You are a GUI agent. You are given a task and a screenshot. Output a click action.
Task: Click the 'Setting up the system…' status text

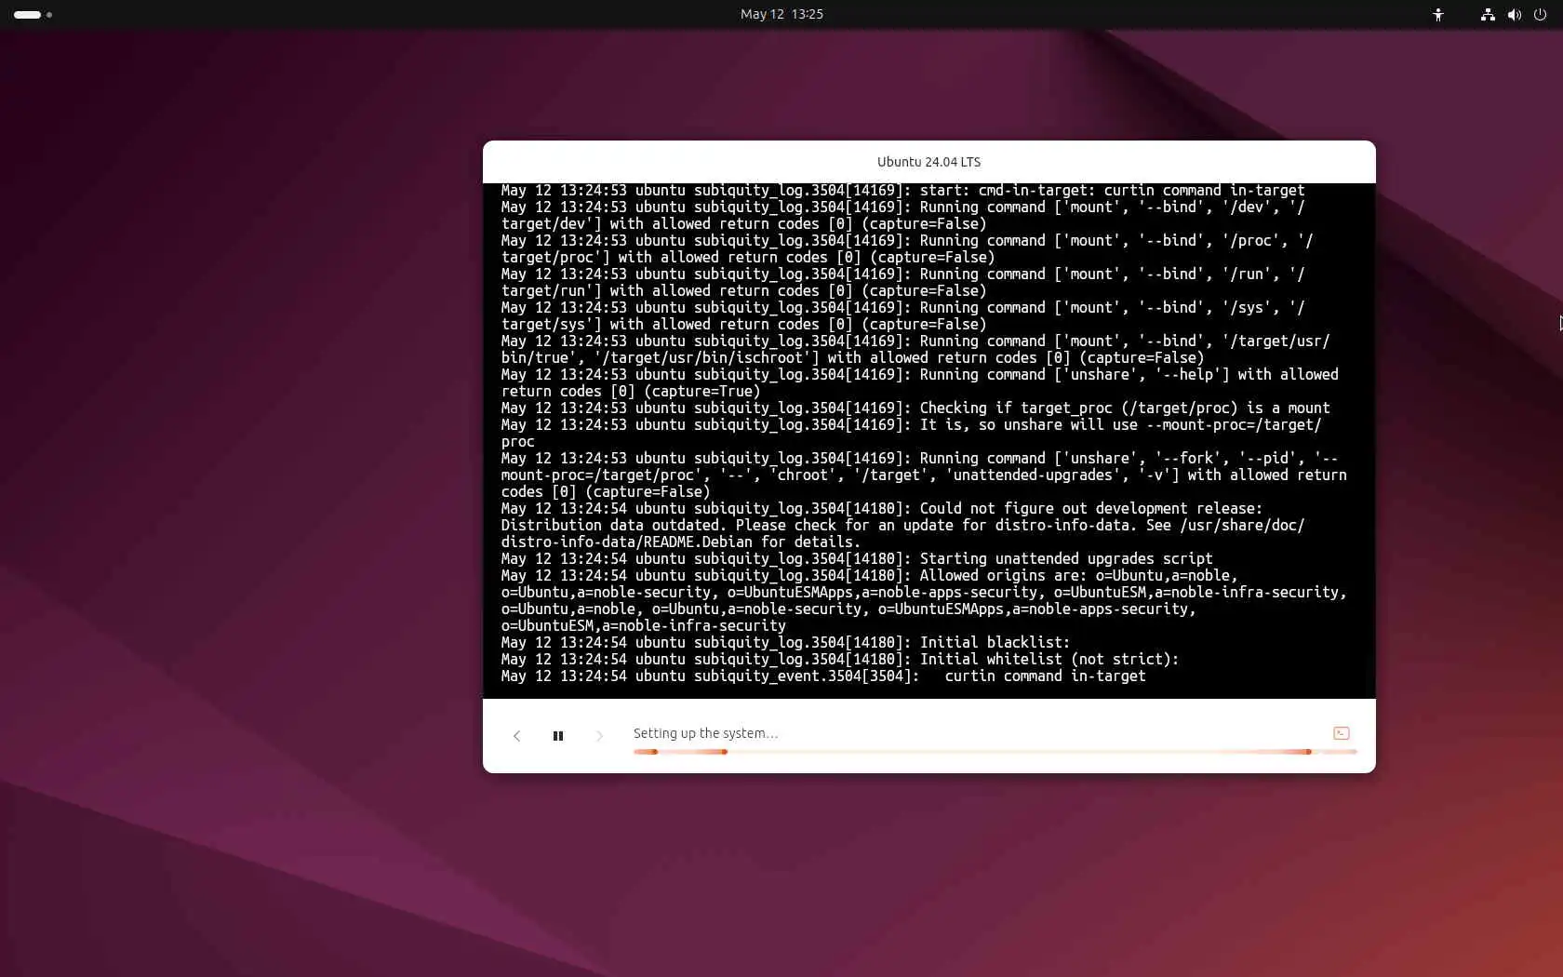click(x=705, y=733)
